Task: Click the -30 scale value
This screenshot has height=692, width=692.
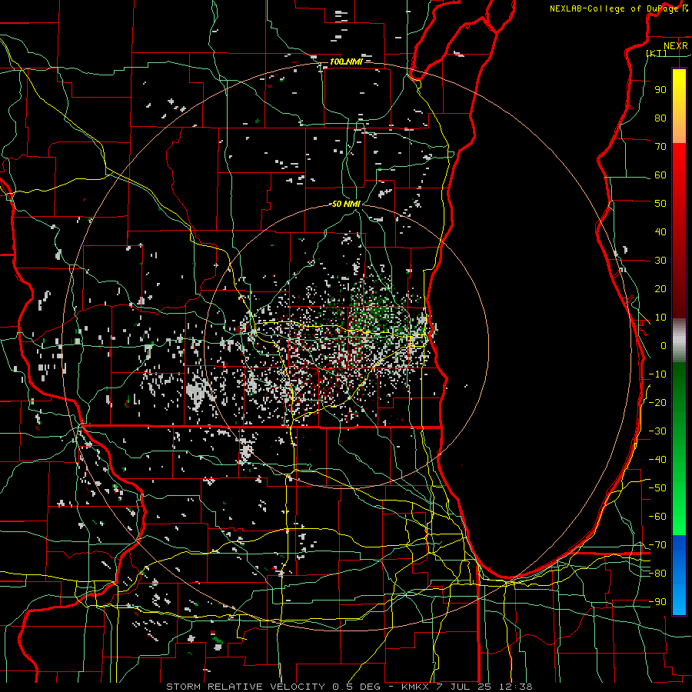Action: point(657,431)
